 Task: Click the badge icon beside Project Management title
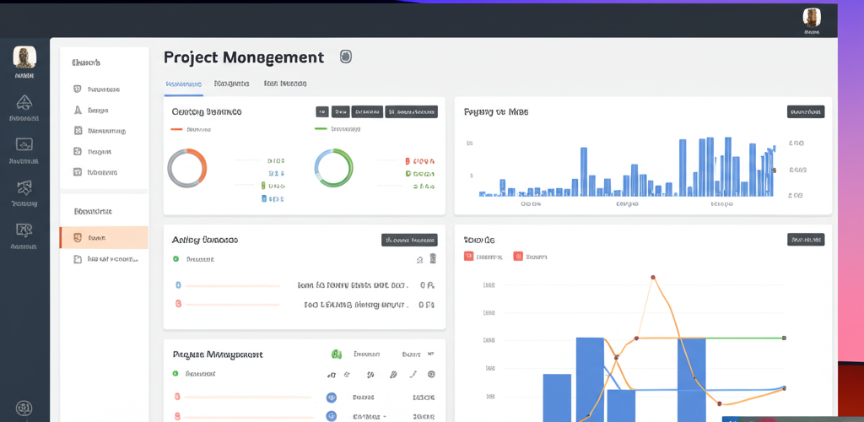point(345,57)
